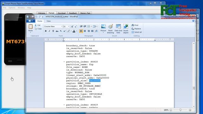The image size is (203, 114).
Task: Click the line partition_name: frp
Action: 80,64
